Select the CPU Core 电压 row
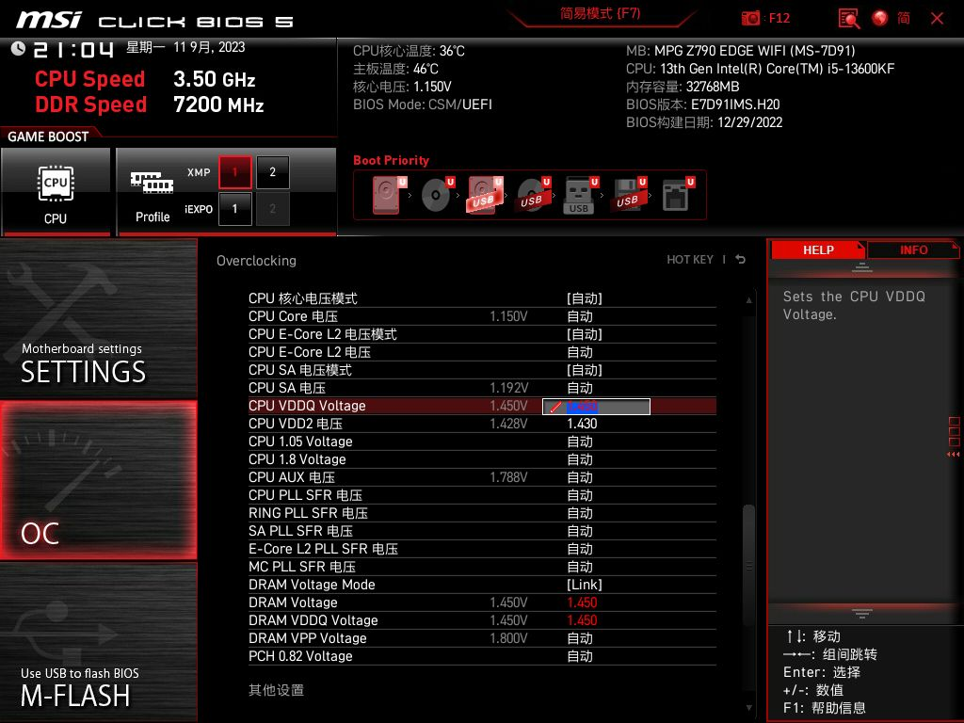This screenshot has width=964, height=723. tap(482, 316)
